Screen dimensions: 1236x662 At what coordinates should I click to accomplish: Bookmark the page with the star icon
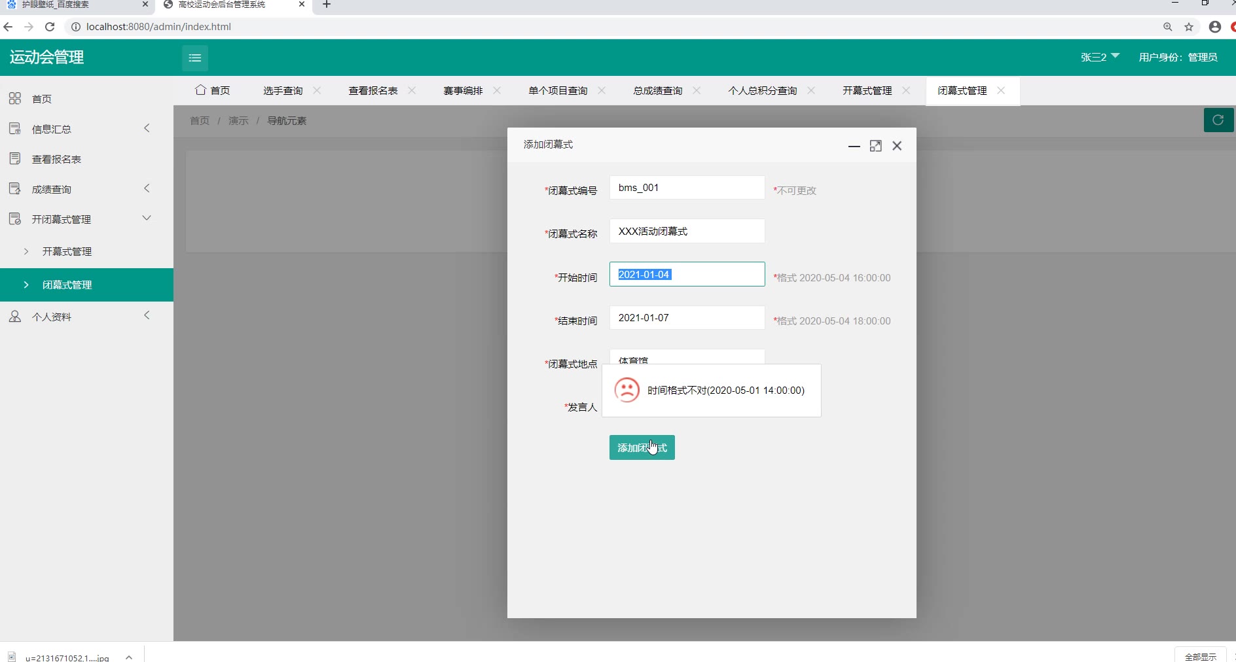pyautogui.click(x=1189, y=27)
